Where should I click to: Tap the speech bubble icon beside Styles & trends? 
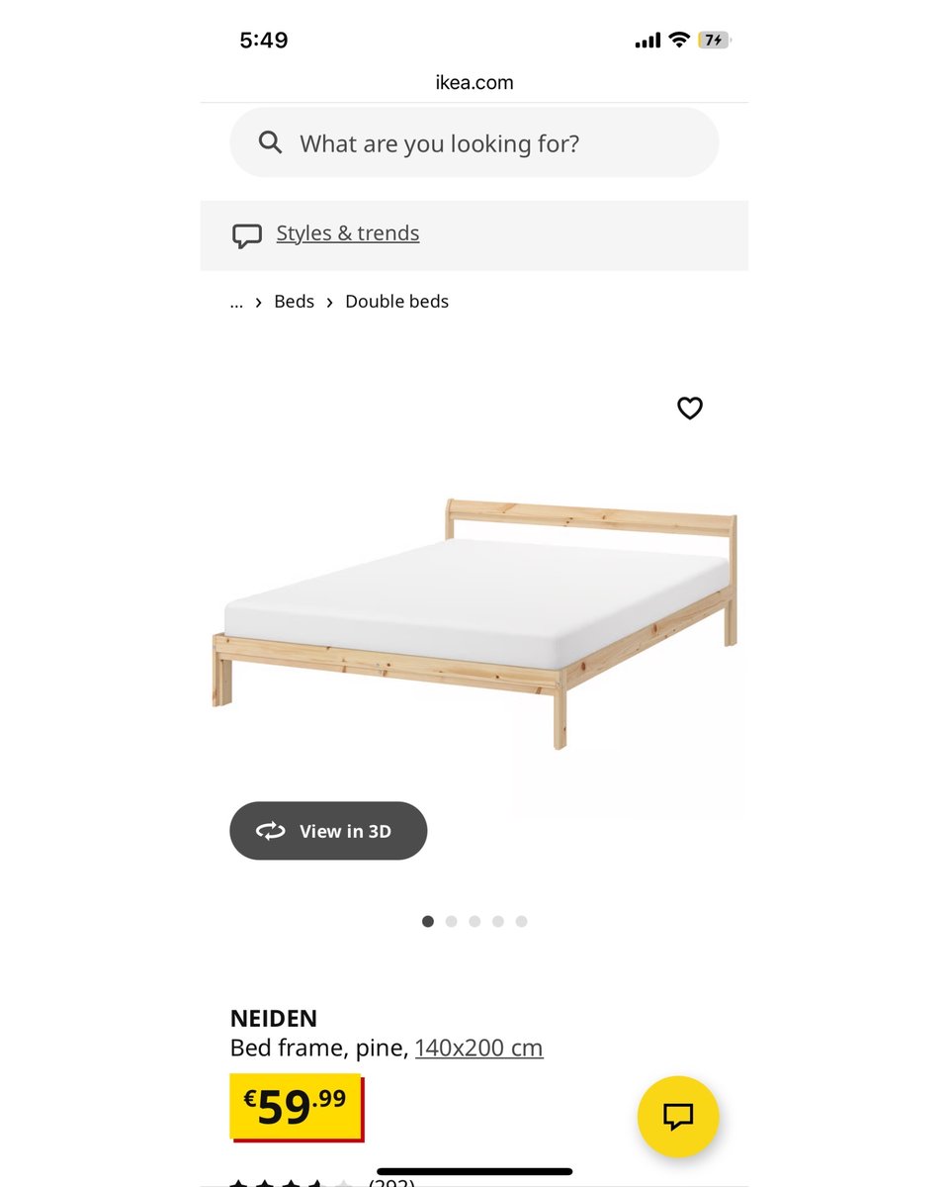tap(247, 234)
